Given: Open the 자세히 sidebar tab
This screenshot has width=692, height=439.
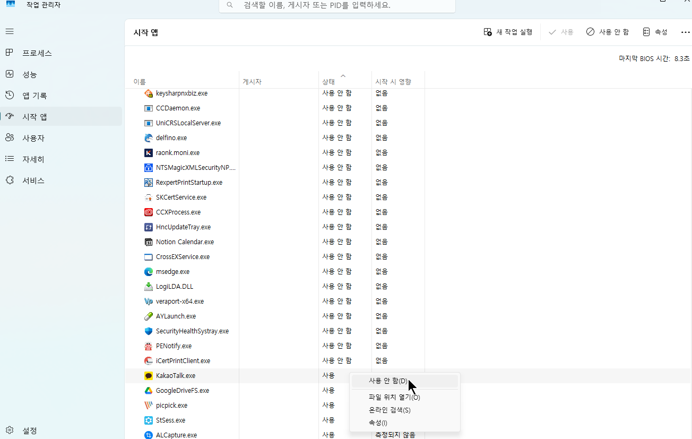Looking at the screenshot, I should (x=62, y=159).
